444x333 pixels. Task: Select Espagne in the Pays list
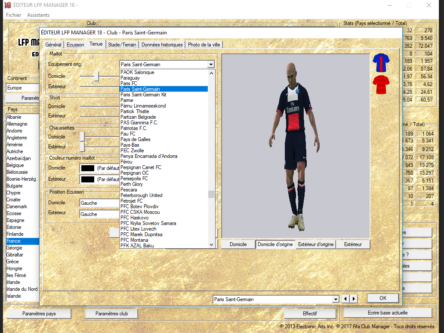[x=23, y=220]
